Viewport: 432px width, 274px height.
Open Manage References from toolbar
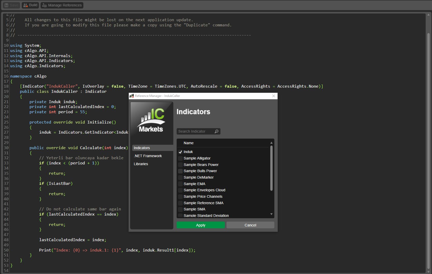tap(62, 5)
